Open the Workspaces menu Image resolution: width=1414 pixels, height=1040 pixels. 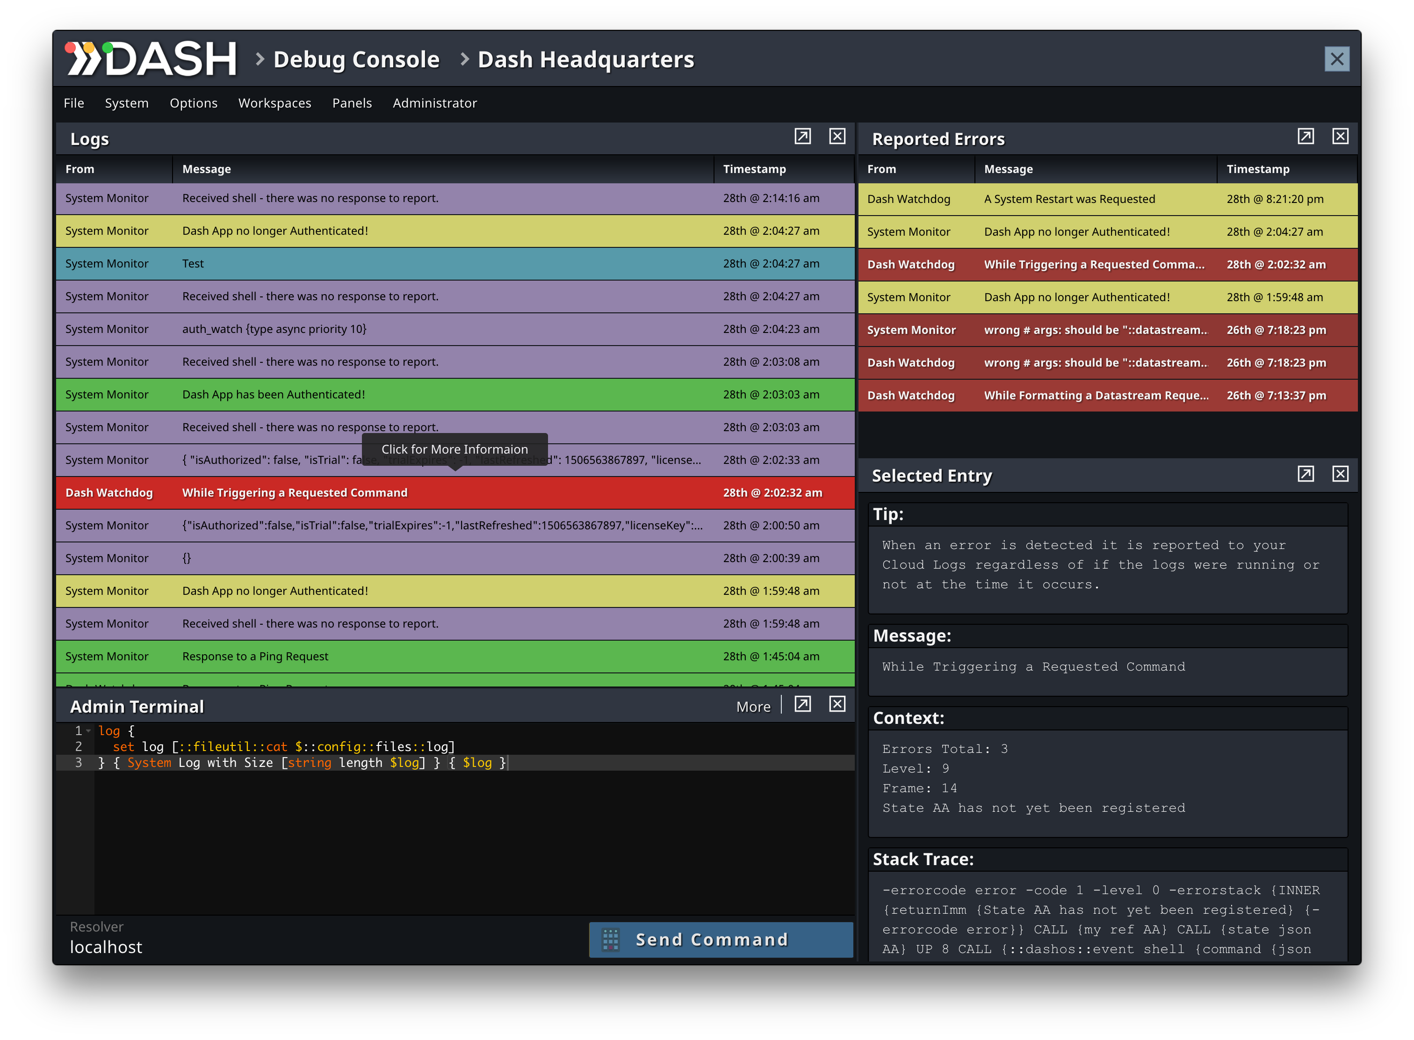[x=274, y=103]
